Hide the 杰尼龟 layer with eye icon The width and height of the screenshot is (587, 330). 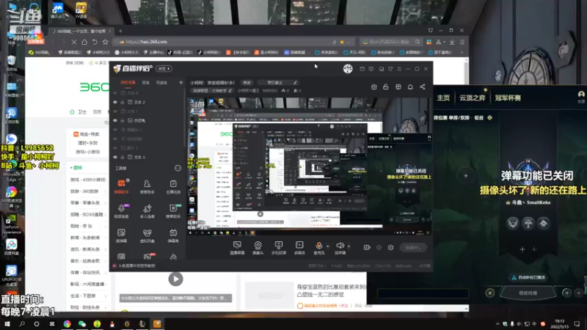(x=115, y=120)
